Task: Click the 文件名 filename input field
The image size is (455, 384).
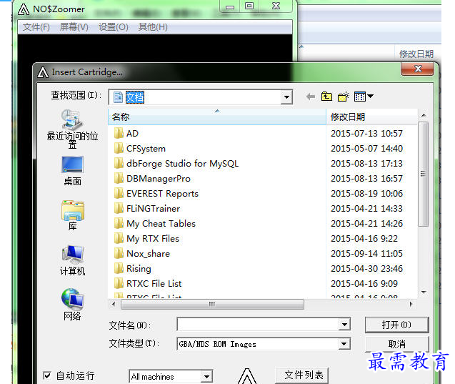Action: pyautogui.click(x=258, y=325)
